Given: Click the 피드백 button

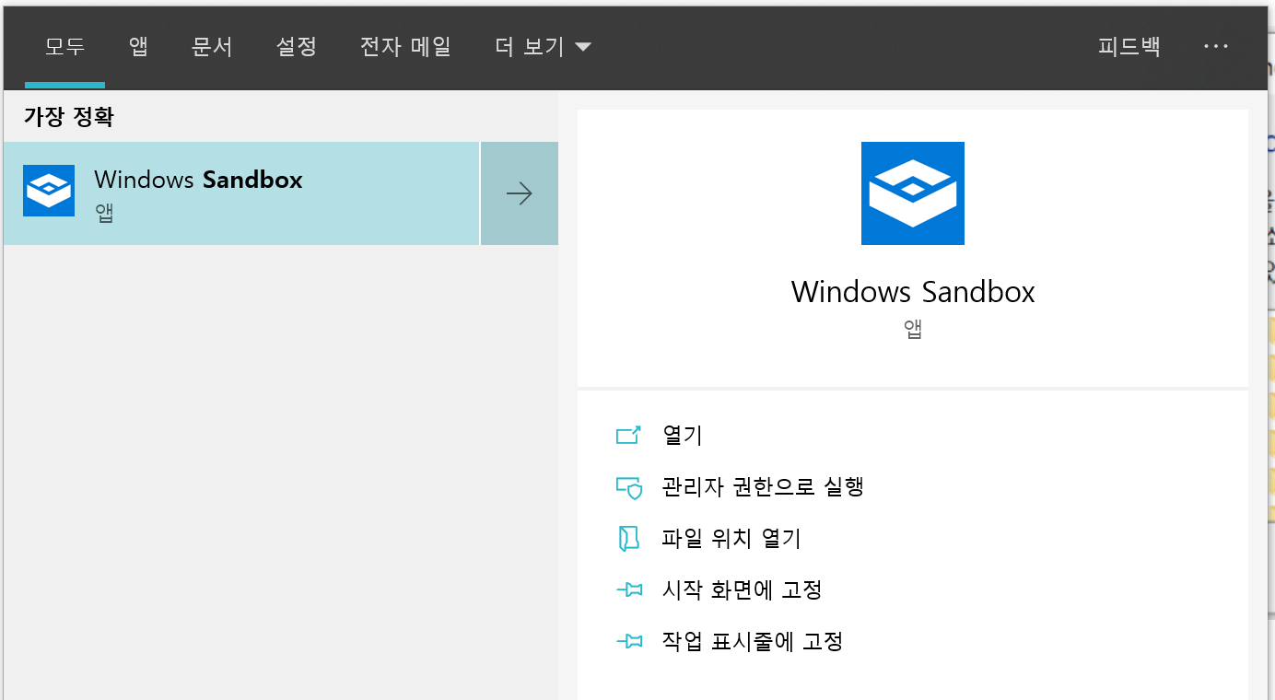Looking at the screenshot, I should coord(1129,47).
